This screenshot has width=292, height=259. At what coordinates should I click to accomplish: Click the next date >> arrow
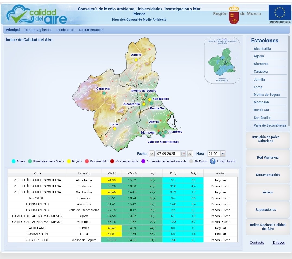pyautogui.click(x=189, y=154)
